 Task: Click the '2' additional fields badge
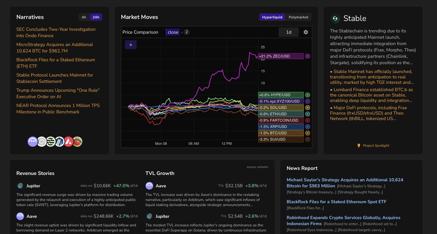click(186, 32)
